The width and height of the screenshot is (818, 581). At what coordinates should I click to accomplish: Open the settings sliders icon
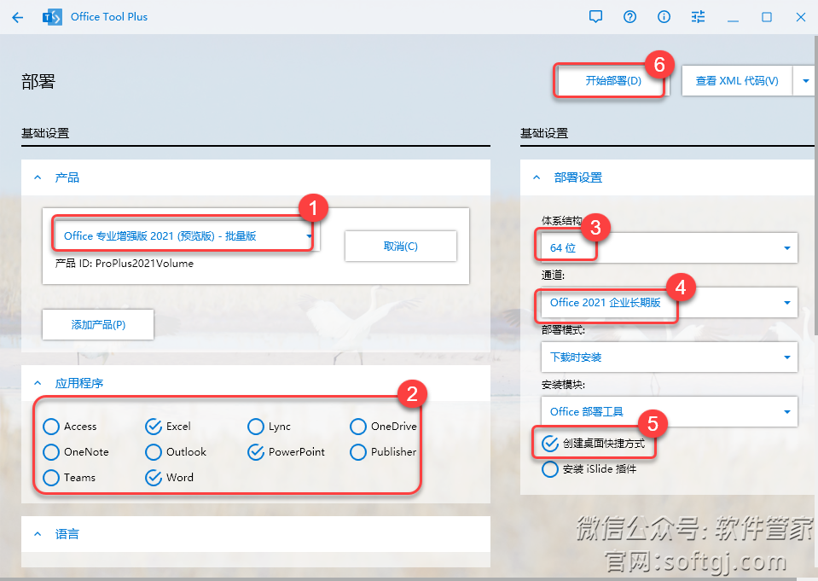click(x=699, y=17)
